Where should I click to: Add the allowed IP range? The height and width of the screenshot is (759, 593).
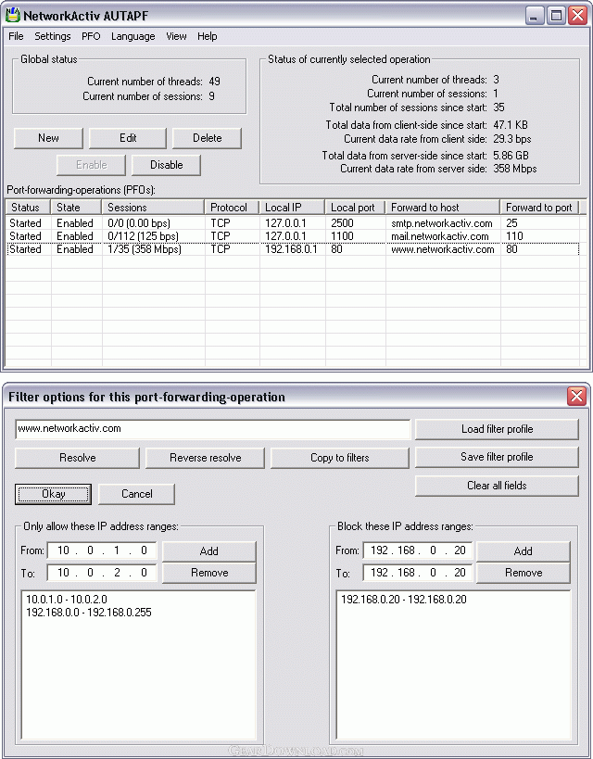pos(209,551)
